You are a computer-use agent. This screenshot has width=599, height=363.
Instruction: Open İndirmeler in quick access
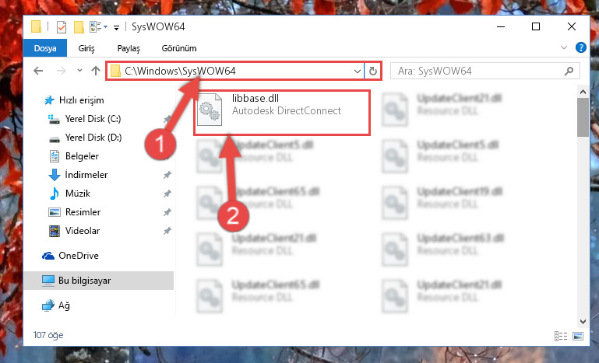(86, 175)
